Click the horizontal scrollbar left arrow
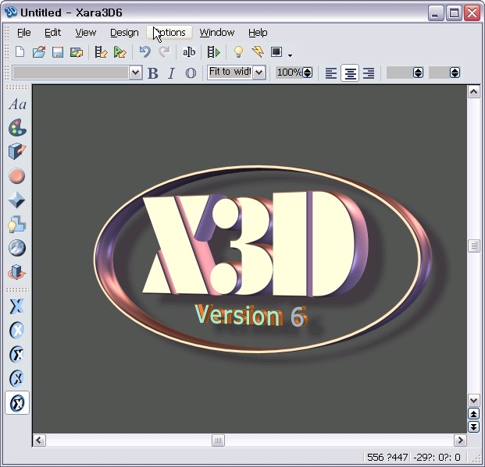This screenshot has width=485, height=467. point(39,440)
